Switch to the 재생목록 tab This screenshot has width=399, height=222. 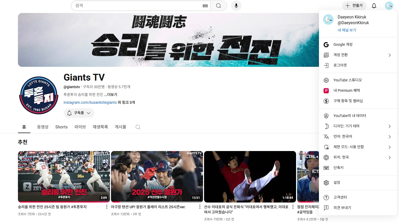(100, 127)
